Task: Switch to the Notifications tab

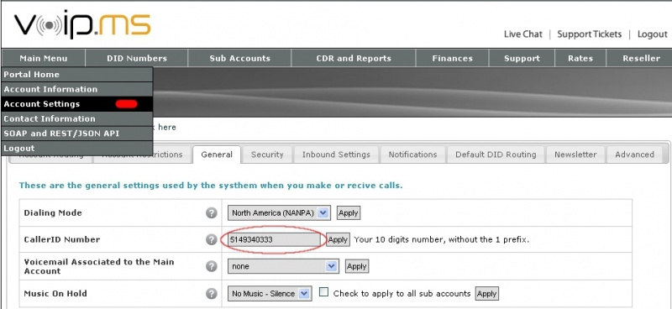Action: (x=412, y=154)
